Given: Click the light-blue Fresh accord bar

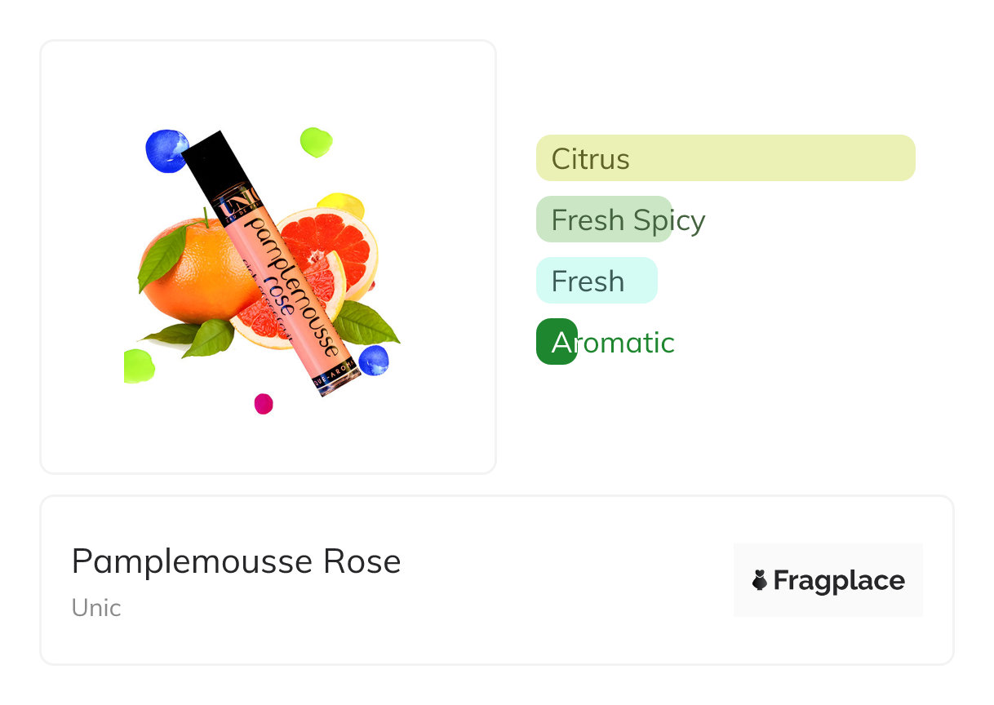Looking at the screenshot, I should (596, 281).
